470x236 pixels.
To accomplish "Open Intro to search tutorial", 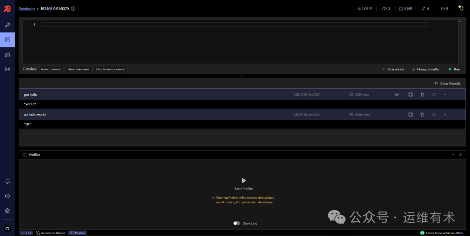I will coord(51,69).
